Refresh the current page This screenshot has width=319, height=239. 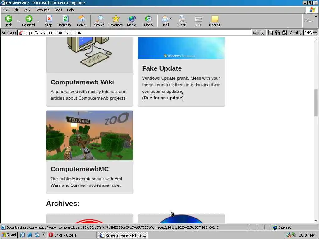65,21
